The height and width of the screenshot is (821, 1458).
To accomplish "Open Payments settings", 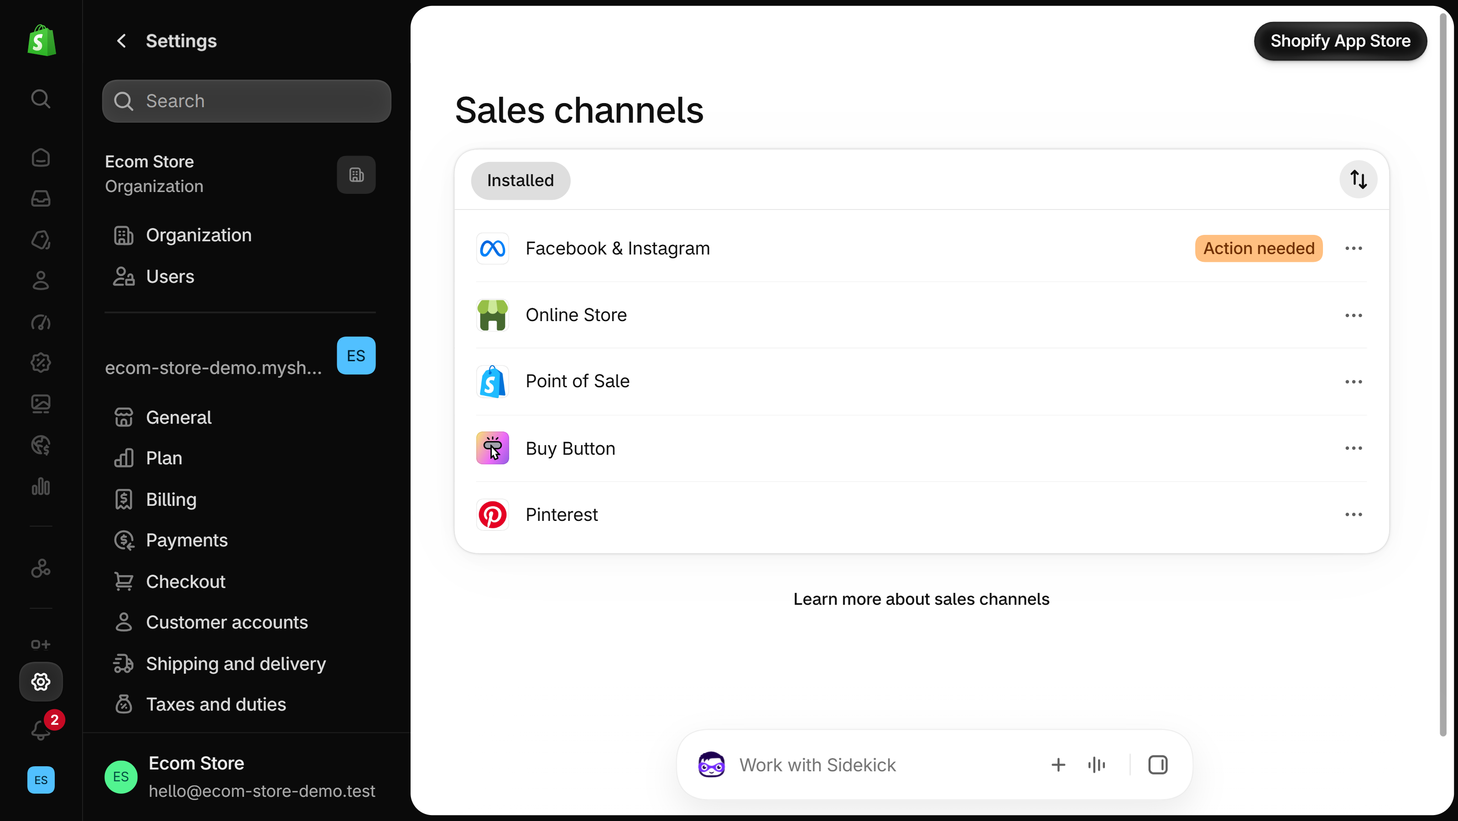I will coord(240,540).
